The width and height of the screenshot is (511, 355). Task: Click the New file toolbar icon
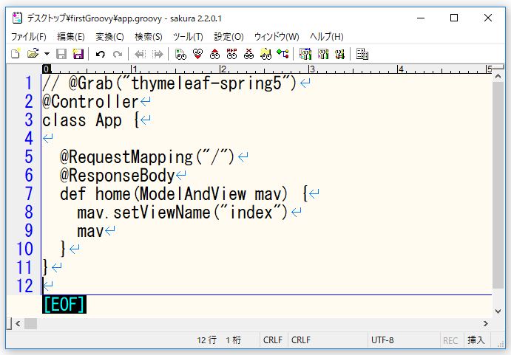[x=16, y=54]
